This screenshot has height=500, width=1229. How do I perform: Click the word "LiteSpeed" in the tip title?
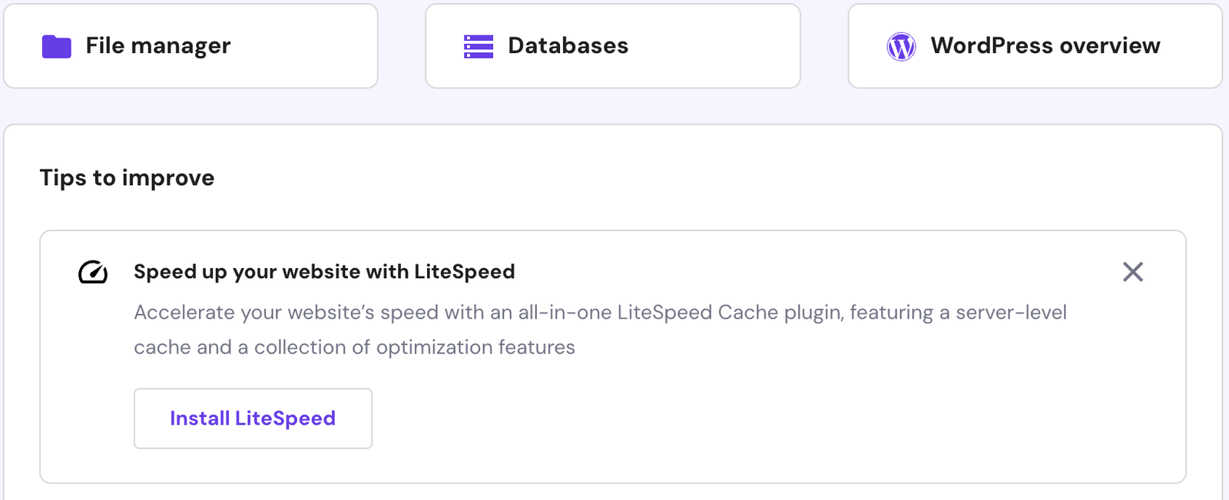465,272
